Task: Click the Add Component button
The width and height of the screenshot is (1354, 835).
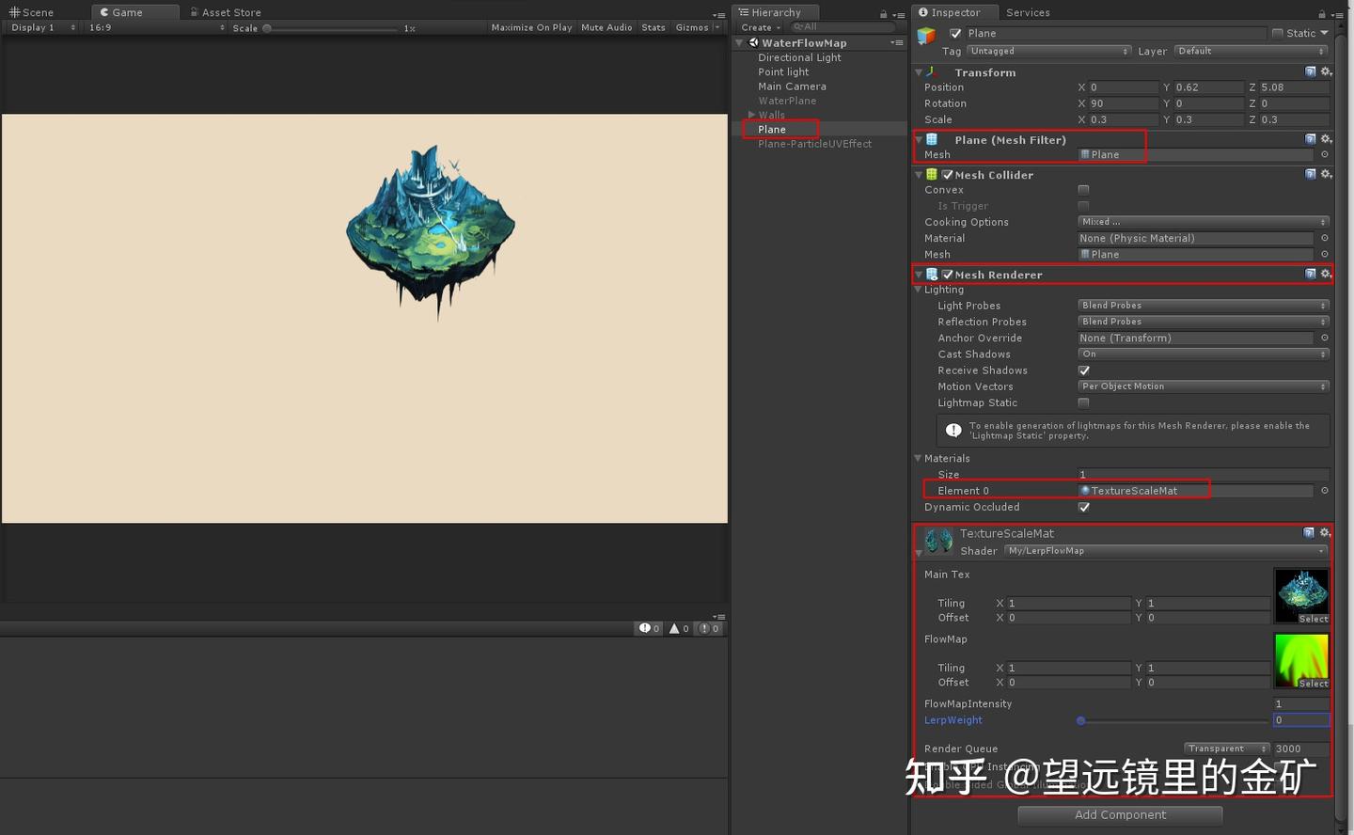Action: tap(1120, 815)
